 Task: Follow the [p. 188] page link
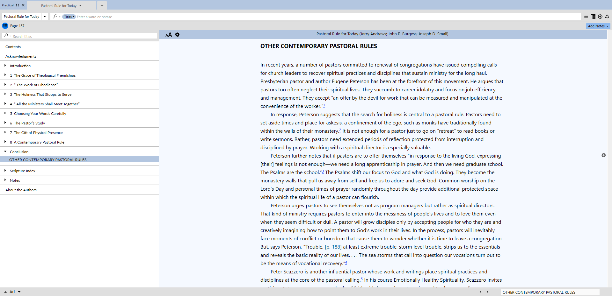pyautogui.click(x=333, y=247)
